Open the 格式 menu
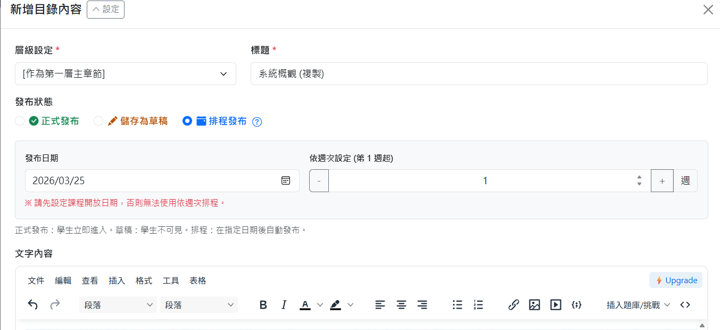720x330 pixels. click(x=144, y=280)
